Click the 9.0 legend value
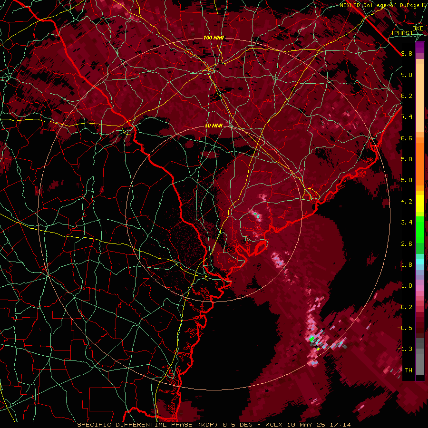Image resolution: width=428 pixels, height=428 pixels. coord(407,75)
